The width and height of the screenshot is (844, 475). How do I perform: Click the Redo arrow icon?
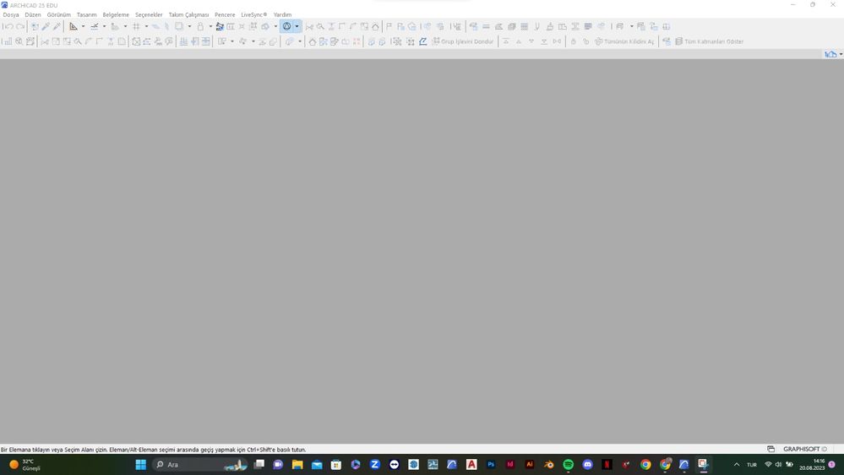(x=20, y=26)
